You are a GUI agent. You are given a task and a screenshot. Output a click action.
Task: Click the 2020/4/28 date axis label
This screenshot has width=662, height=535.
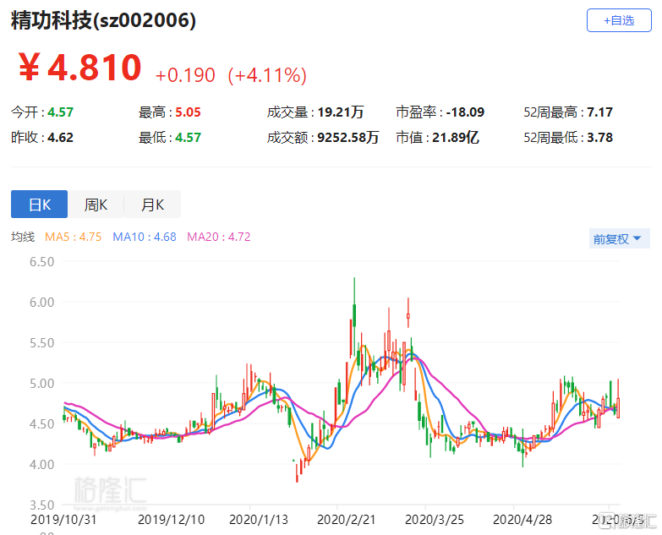(x=522, y=520)
